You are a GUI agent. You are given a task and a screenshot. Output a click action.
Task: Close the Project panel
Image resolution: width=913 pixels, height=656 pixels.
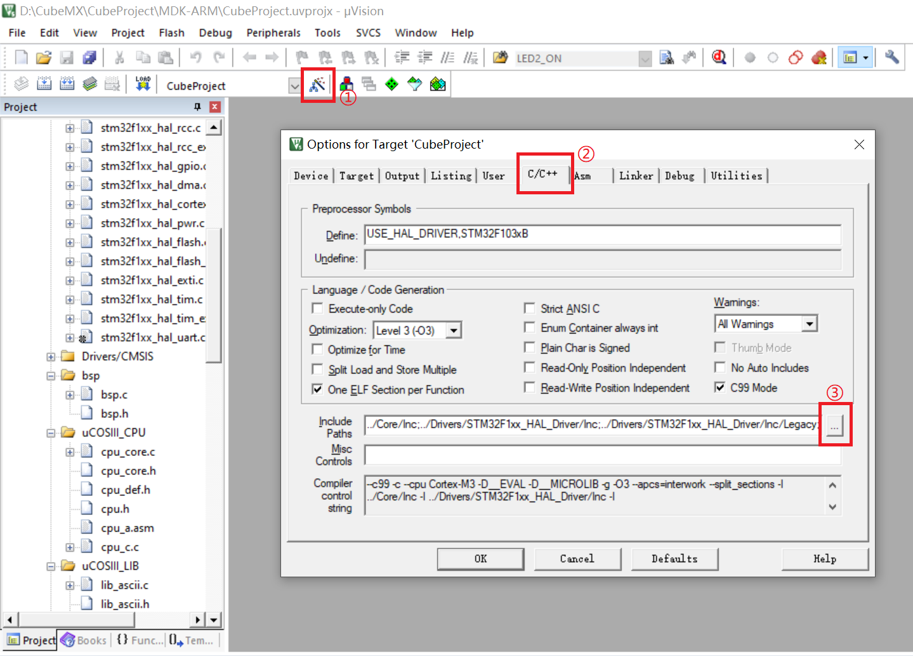click(x=215, y=107)
